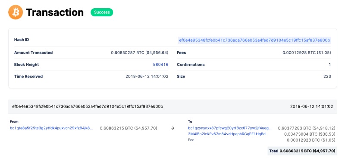Select the size value 223

tap(327, 77)
